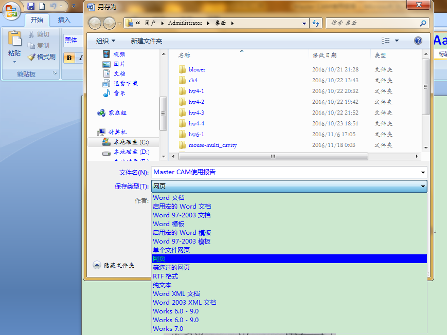Click 新建文件夹 button
Viewport: 447px width, 335px height.
click(x=147, y=41)
